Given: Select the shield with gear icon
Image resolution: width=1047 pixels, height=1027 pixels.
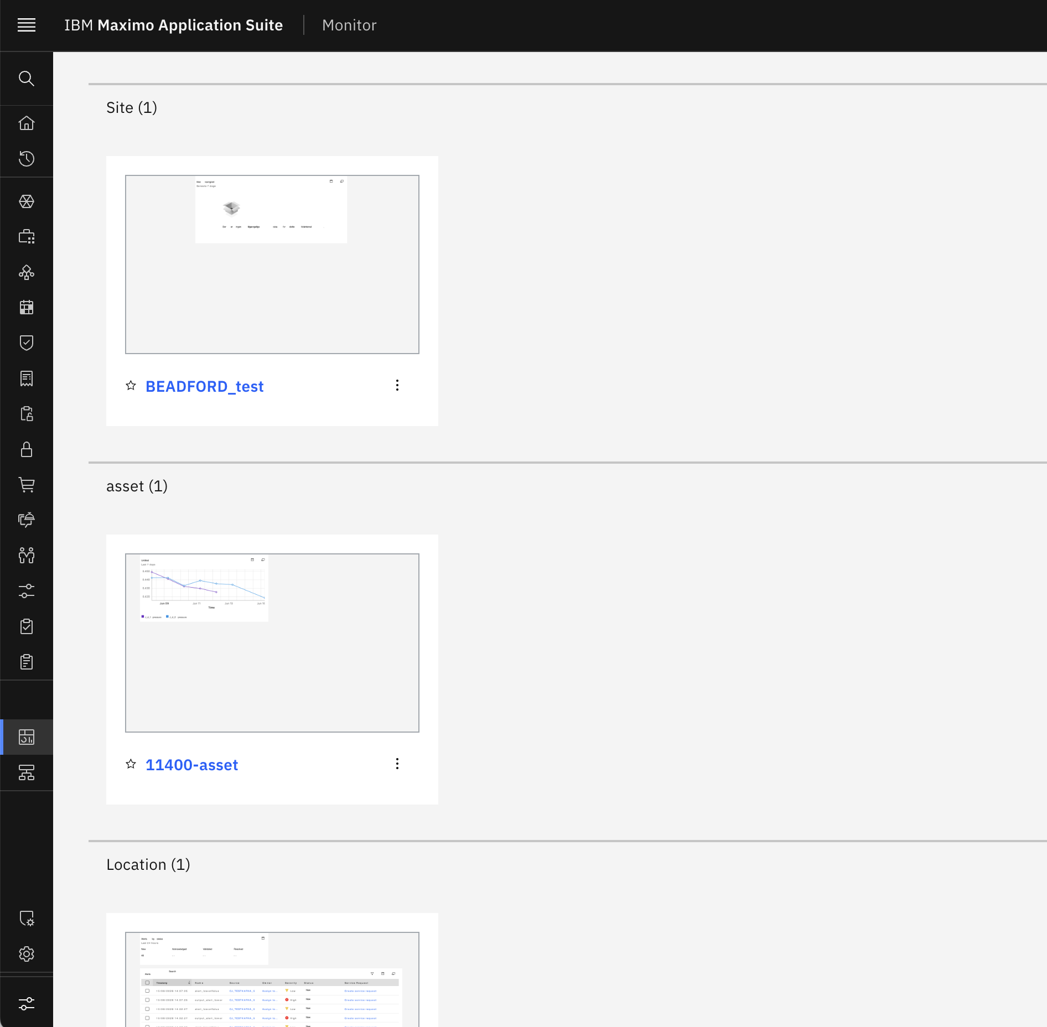Looking at the screenshot, I should click(27, 919).
